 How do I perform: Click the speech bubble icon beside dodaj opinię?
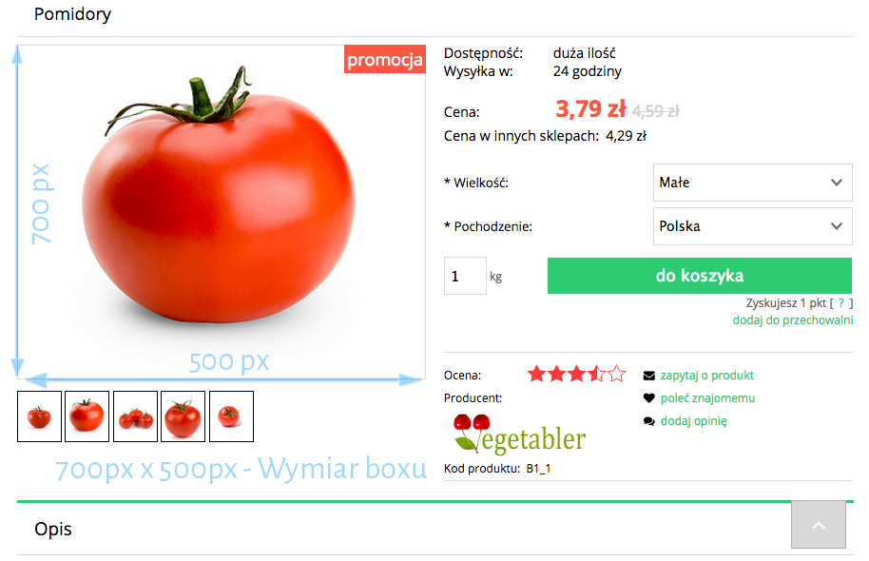648,421
